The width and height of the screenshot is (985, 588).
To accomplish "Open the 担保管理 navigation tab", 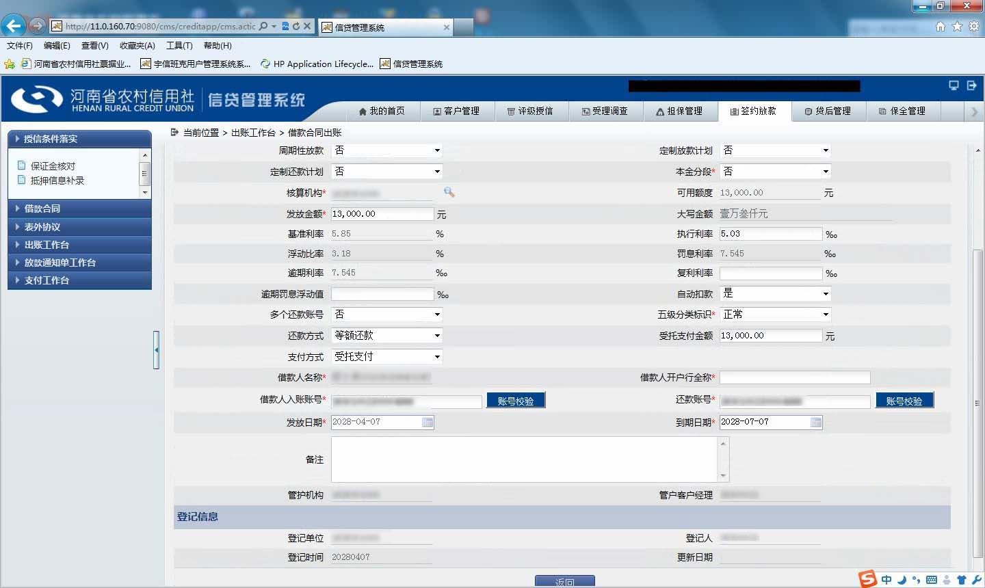I will (679, 111).
